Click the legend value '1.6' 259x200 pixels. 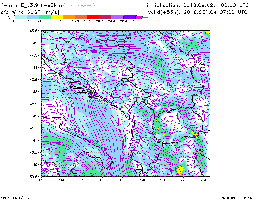pos(15,21)
